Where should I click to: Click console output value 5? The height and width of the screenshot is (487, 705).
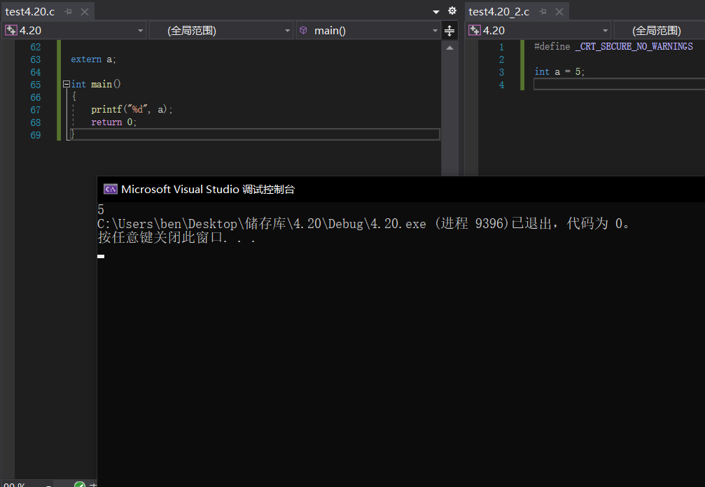click(101, 209)
